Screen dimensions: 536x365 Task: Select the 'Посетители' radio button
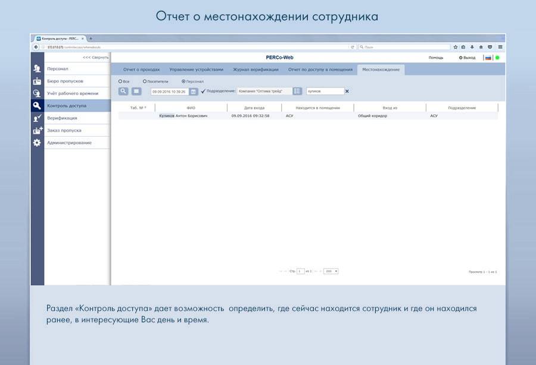145,81
